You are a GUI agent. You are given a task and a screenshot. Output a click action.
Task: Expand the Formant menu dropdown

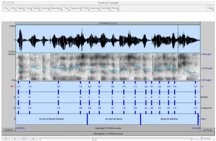106,8
